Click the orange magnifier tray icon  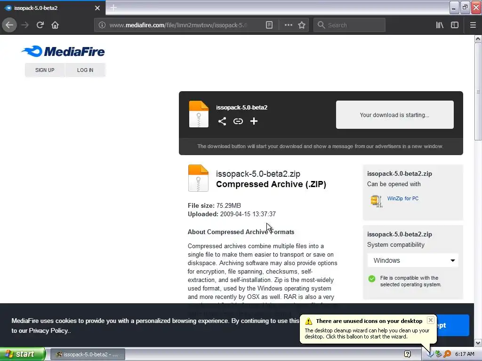(x=447, y=354)
